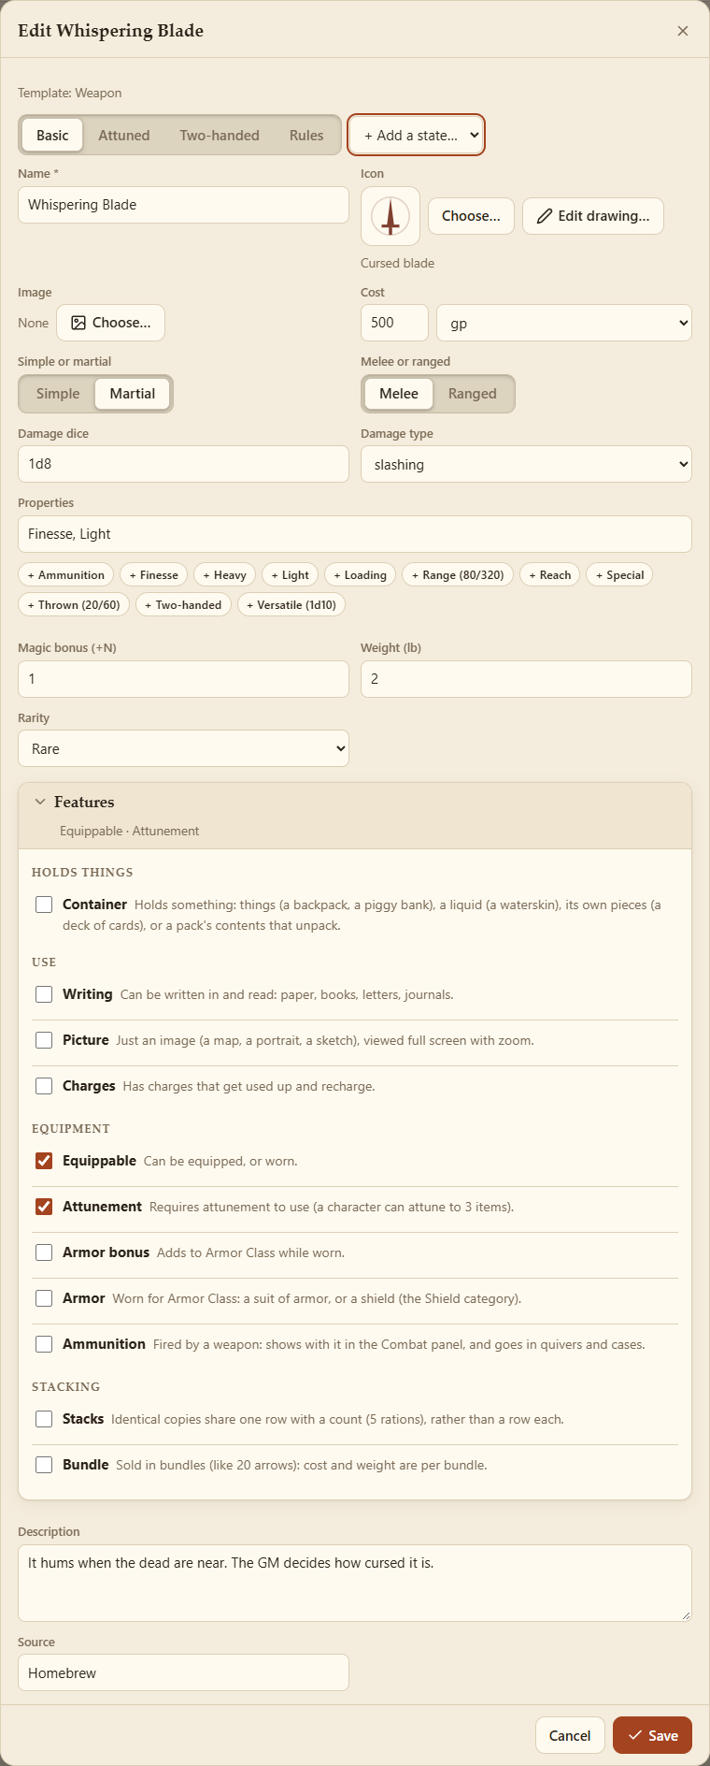Add the Finesse property chip
The width and height of the screenshot is (710, 1766).
(154, 575)
